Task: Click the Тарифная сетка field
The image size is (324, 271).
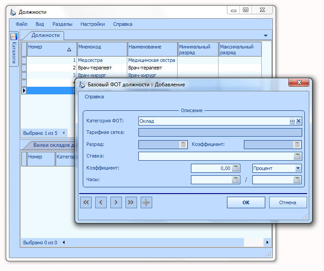Action: [220, 133]
